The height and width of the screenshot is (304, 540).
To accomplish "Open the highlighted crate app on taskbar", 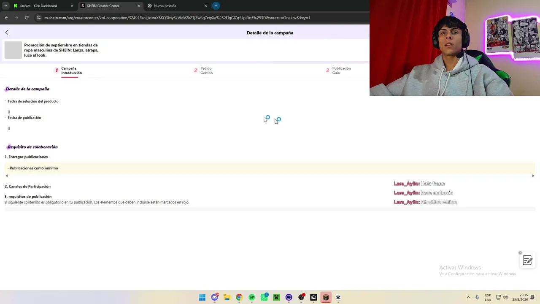I will tap(326, 297).
